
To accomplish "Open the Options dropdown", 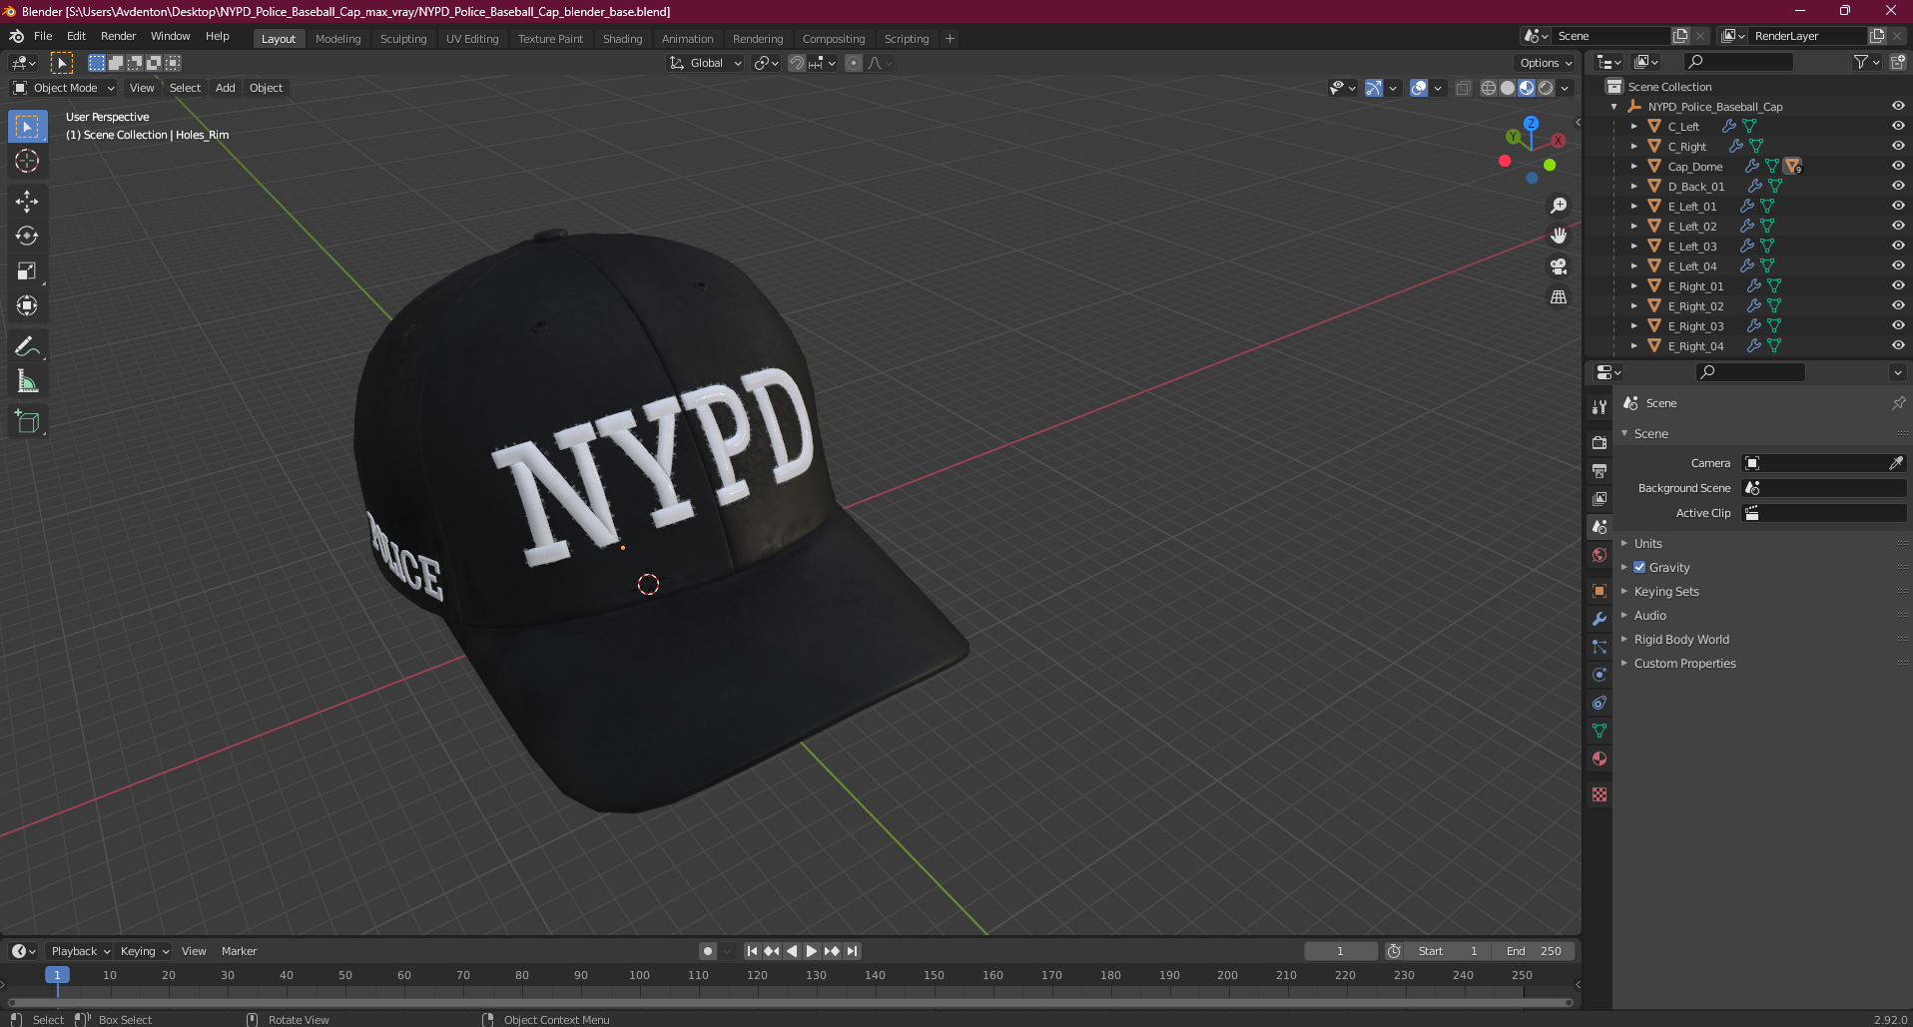I will pyautogui.click(x=1546, y=63).
